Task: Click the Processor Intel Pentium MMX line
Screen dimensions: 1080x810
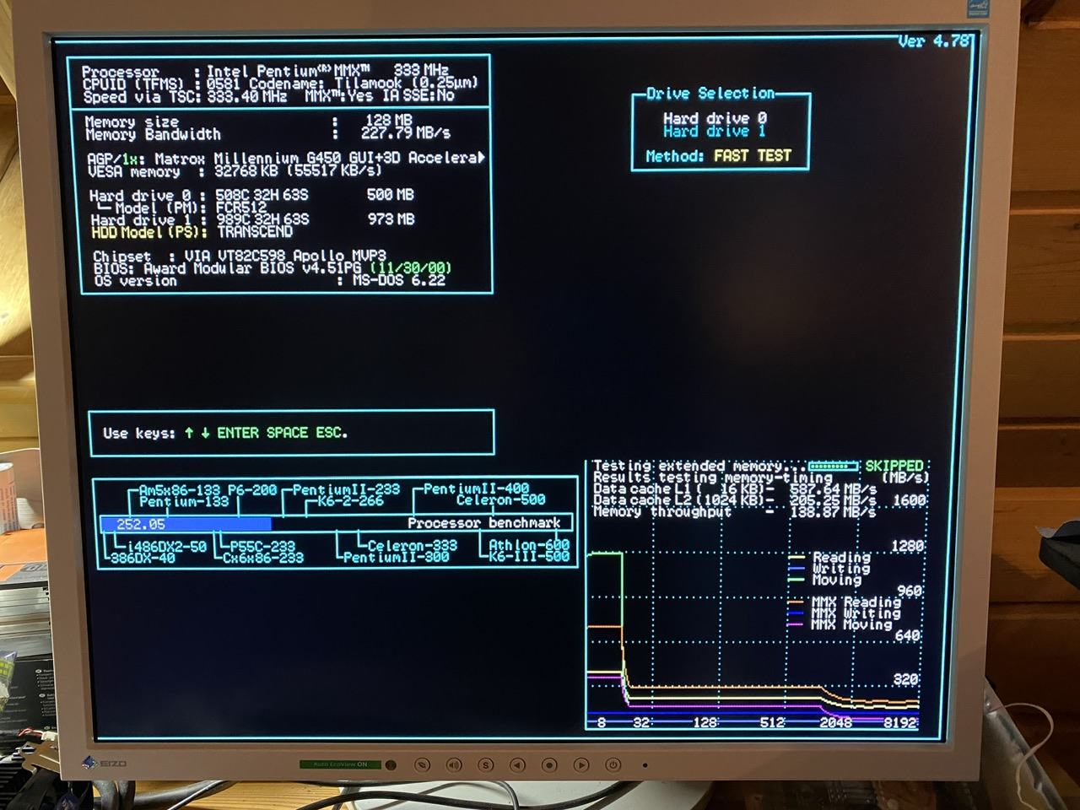Action: pyautogui.click(x=265, y=71)
